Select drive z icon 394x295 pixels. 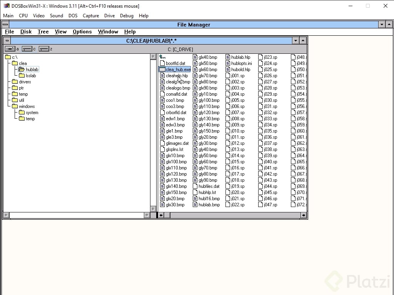pos(44,49)
